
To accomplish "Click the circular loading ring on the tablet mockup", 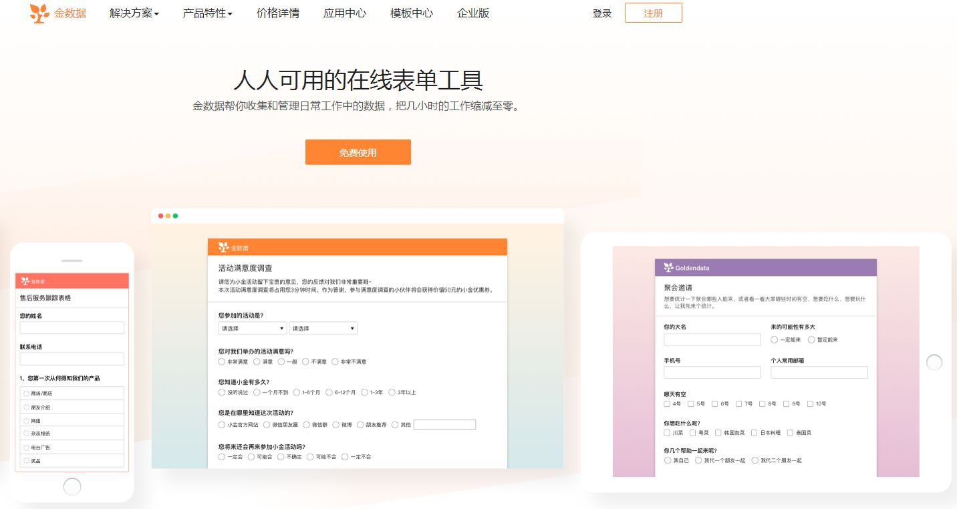I will (934, 362).
